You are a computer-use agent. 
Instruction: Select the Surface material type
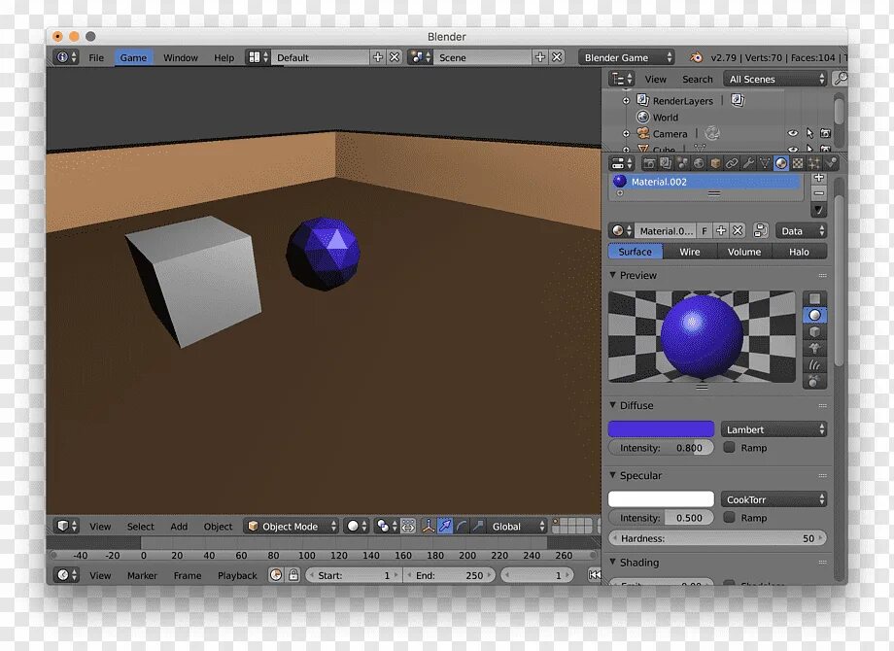pos(636,252)
